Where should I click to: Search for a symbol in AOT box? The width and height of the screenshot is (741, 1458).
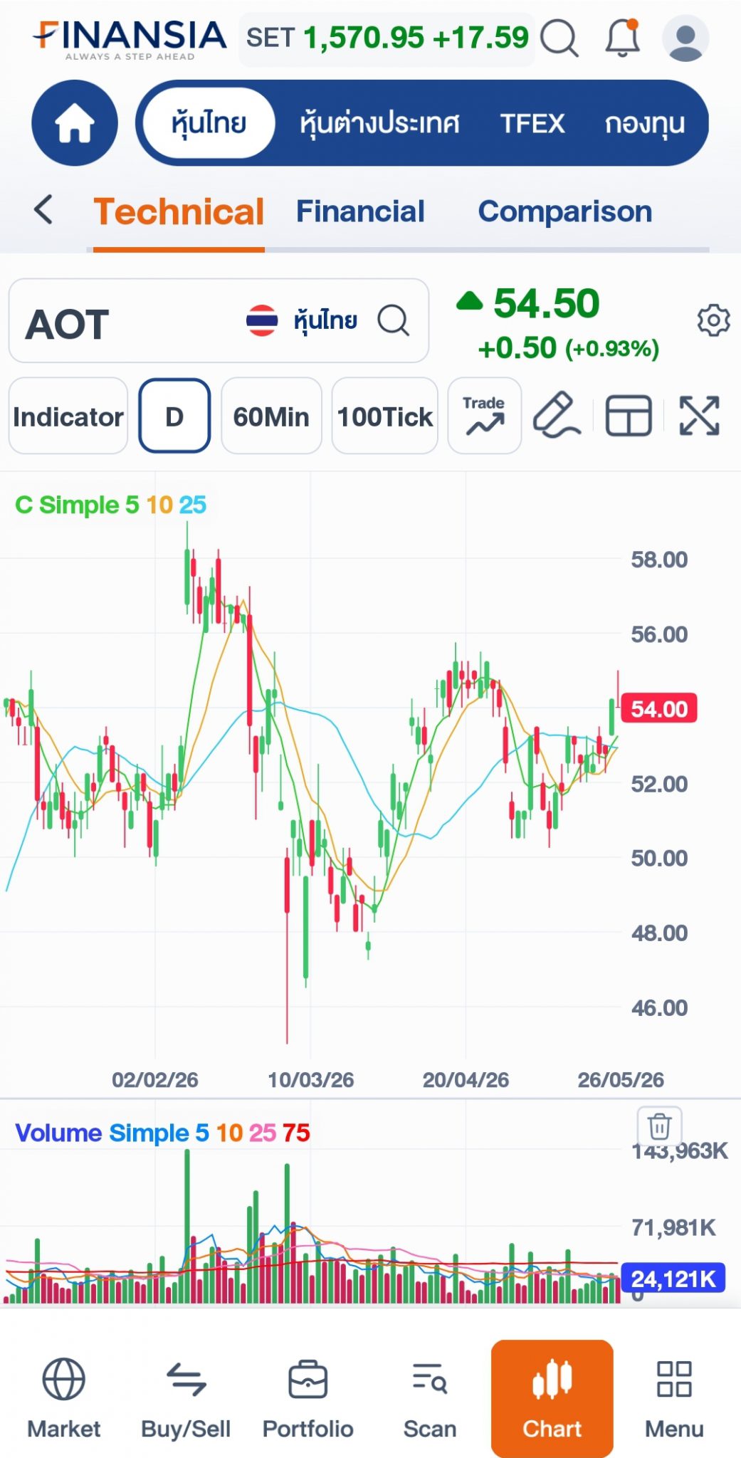pos(393,320)
